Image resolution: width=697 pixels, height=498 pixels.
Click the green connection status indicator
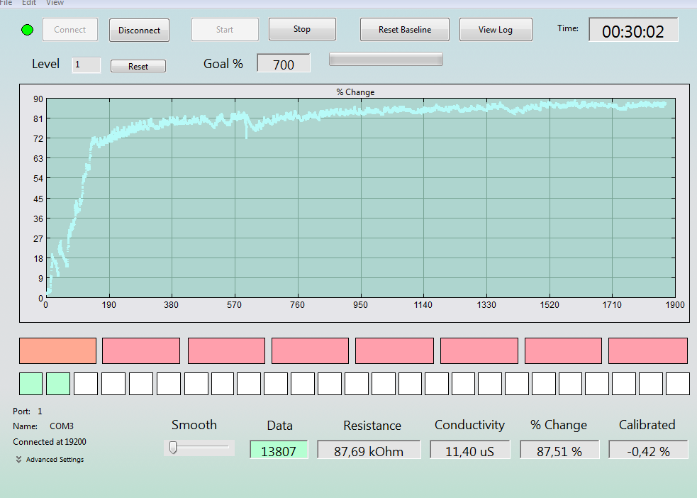28,30
